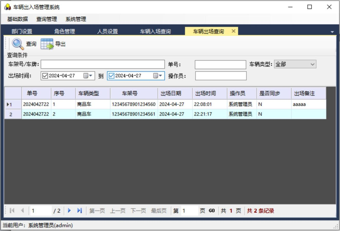Switch to the 车辆入场查询 tab
This screenshot has height=231, width=340.
[155, 31]
